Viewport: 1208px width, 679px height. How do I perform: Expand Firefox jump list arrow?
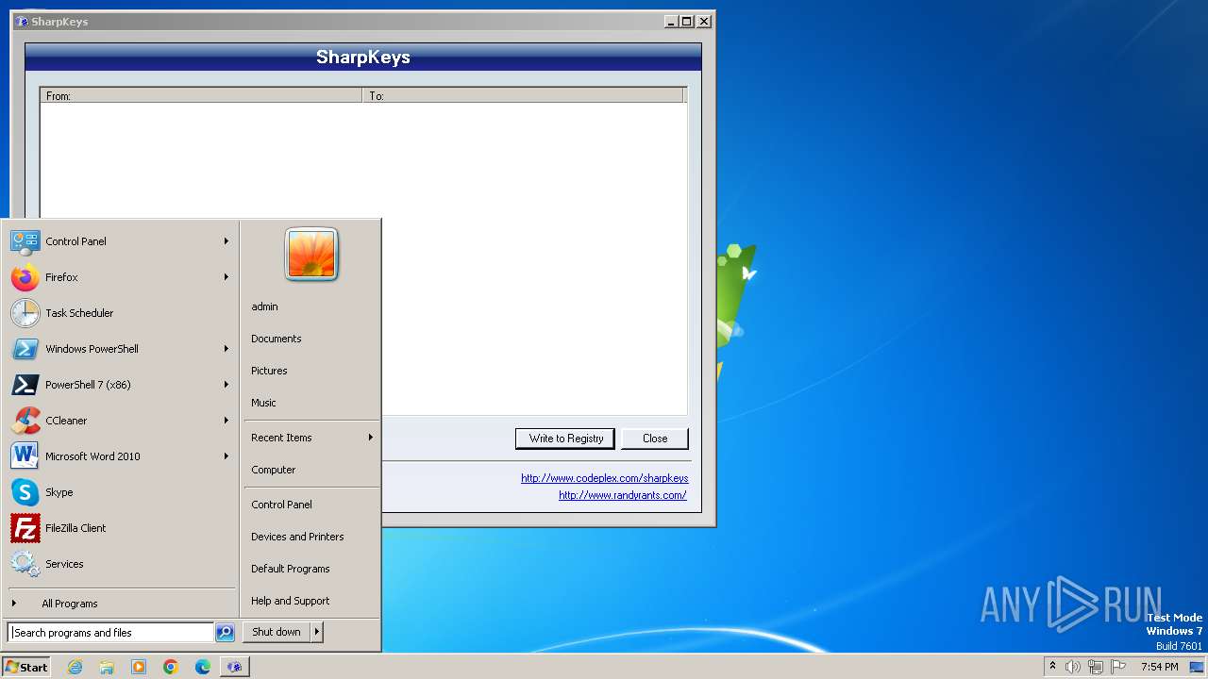(226, 277)
